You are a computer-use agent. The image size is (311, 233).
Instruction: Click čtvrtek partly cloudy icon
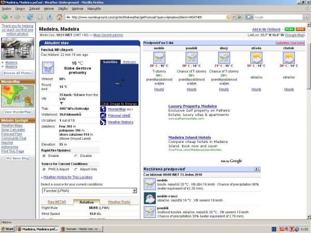[289, 57]
